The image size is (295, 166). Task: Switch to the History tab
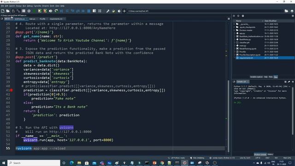click(x=270, y=154)
